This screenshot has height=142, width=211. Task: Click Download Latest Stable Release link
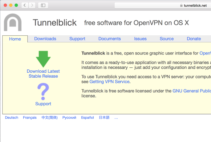(43, 74)
